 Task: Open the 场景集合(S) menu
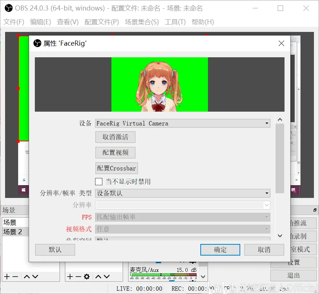(142, 22)
